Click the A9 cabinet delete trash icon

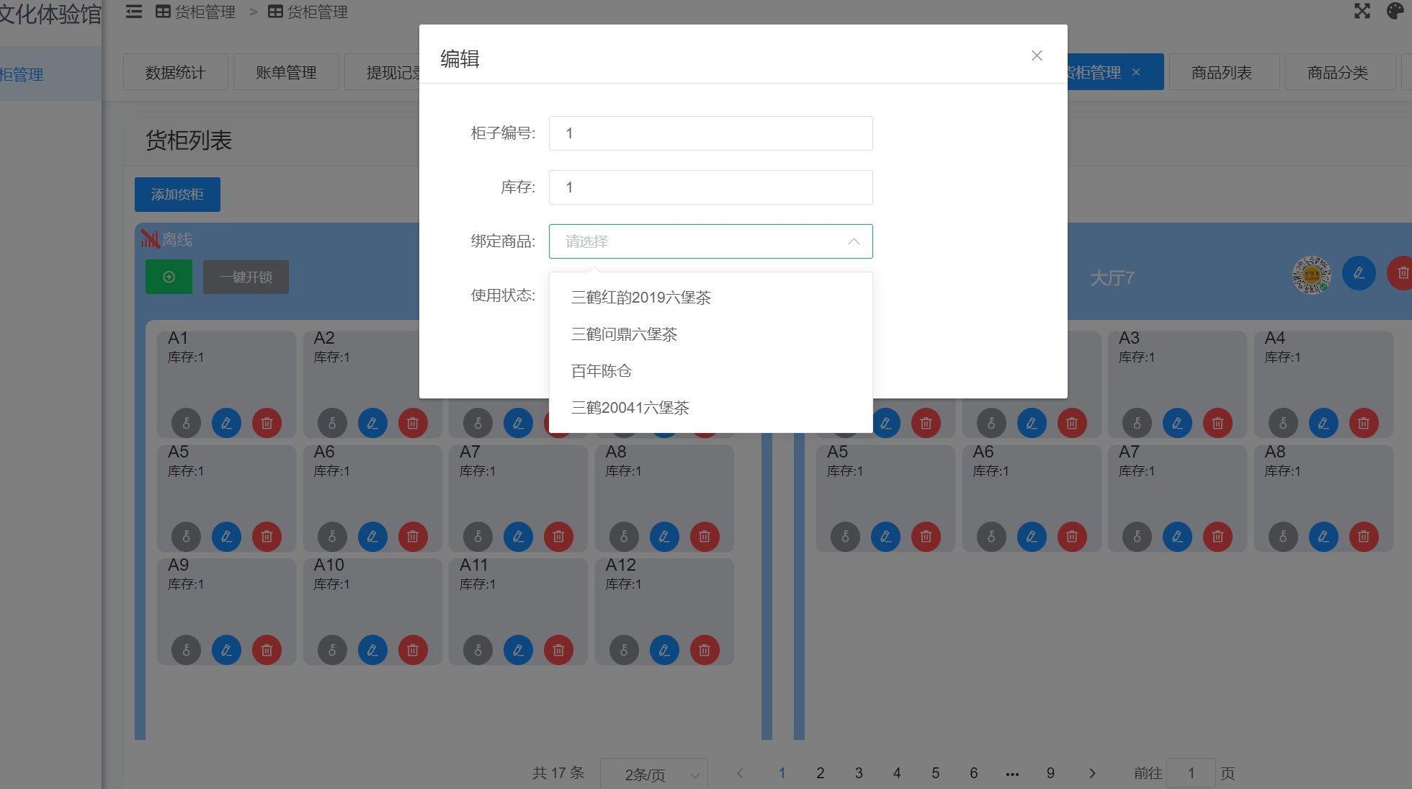click(267, 650)
